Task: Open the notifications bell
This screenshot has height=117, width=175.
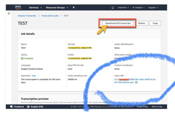Action: click(113, 7)
